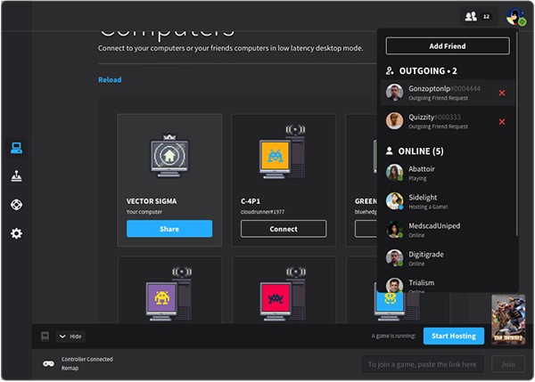Viewport: 535px width, 382px height.
Task: Click the Add Friend button
Action: (447, 45)
